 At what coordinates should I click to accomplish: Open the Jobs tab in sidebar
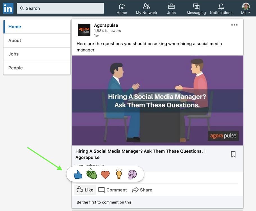[x=37, y=54]
